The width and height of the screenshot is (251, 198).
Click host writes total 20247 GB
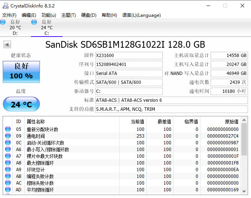point(229,64)
